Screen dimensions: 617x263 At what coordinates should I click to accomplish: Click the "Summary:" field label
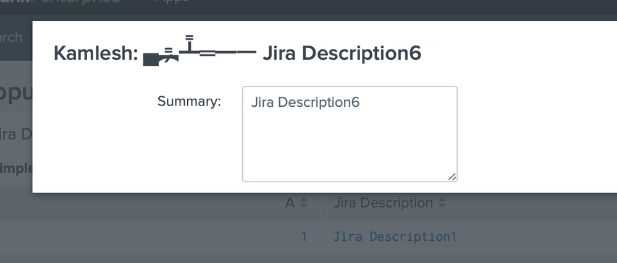tap(189, 101)
